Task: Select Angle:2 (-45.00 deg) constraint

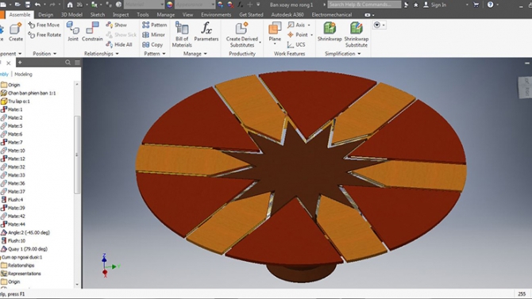Action: click(25, 232)
